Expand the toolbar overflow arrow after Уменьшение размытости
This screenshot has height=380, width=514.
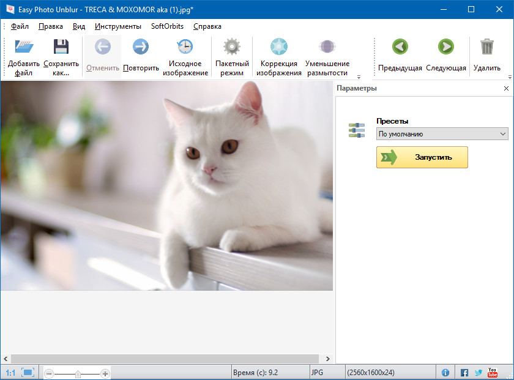(x=359, y=77)
